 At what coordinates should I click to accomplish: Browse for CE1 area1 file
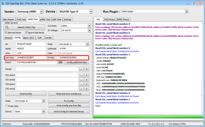(x=81, y=75)
